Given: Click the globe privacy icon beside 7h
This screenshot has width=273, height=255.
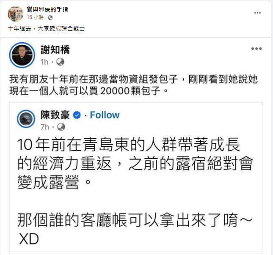Looking at the screenshot, I should pos(61,127).
